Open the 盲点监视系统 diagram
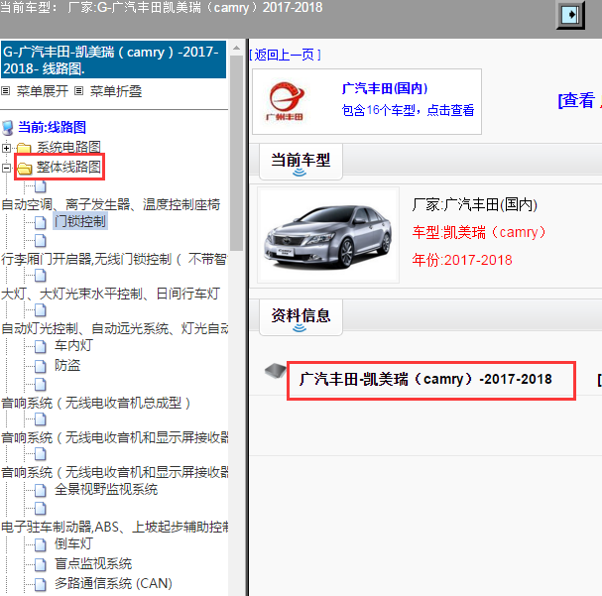The image size is (602, 596). point(93,563)
